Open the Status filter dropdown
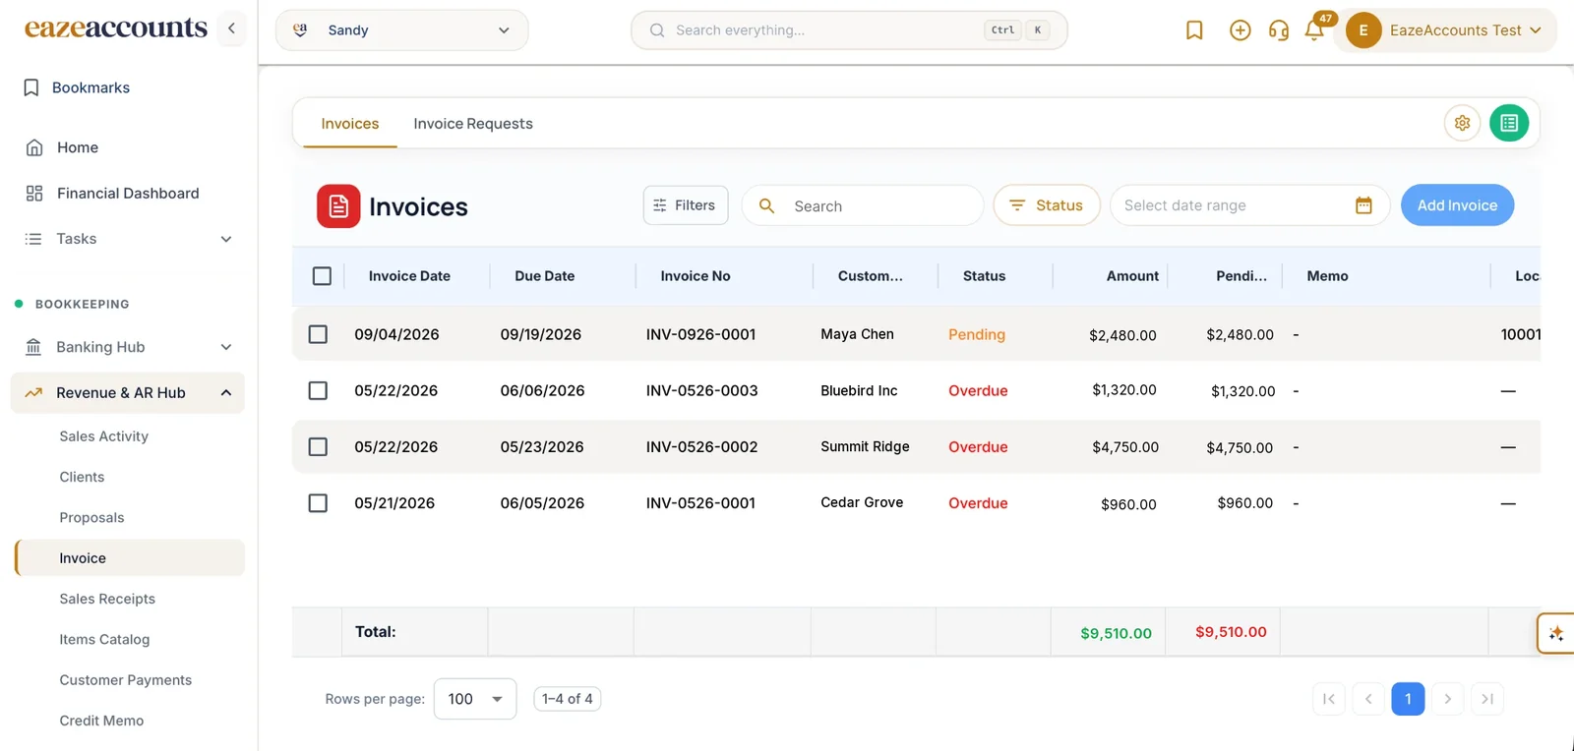Screen dimensions: 1574x751 [x=1047, y=205]
